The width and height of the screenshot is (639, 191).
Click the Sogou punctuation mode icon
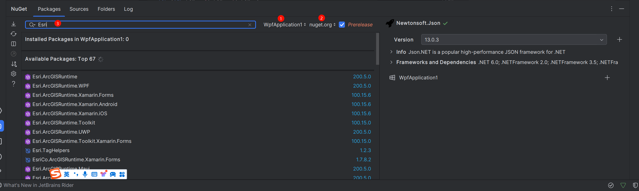(x=76, y=174)
